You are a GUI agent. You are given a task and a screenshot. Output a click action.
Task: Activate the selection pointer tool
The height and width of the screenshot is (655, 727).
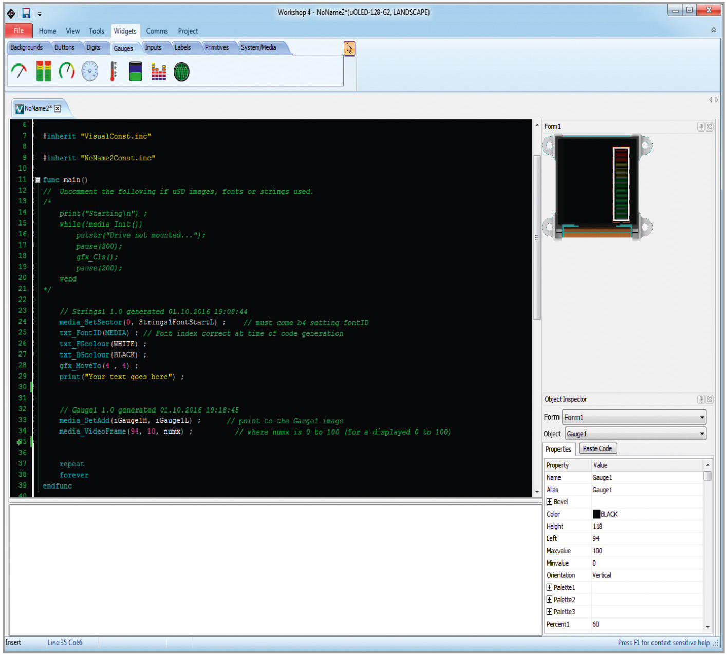pyautogui.click(x=349, y=49)
